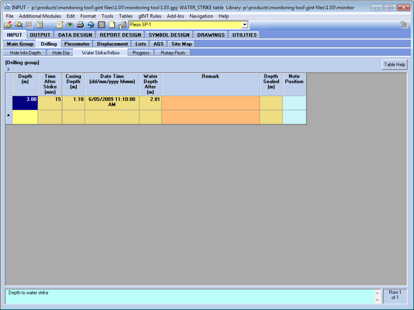
Task: Click the open project folder icon
Action: (x=8, y=25)
